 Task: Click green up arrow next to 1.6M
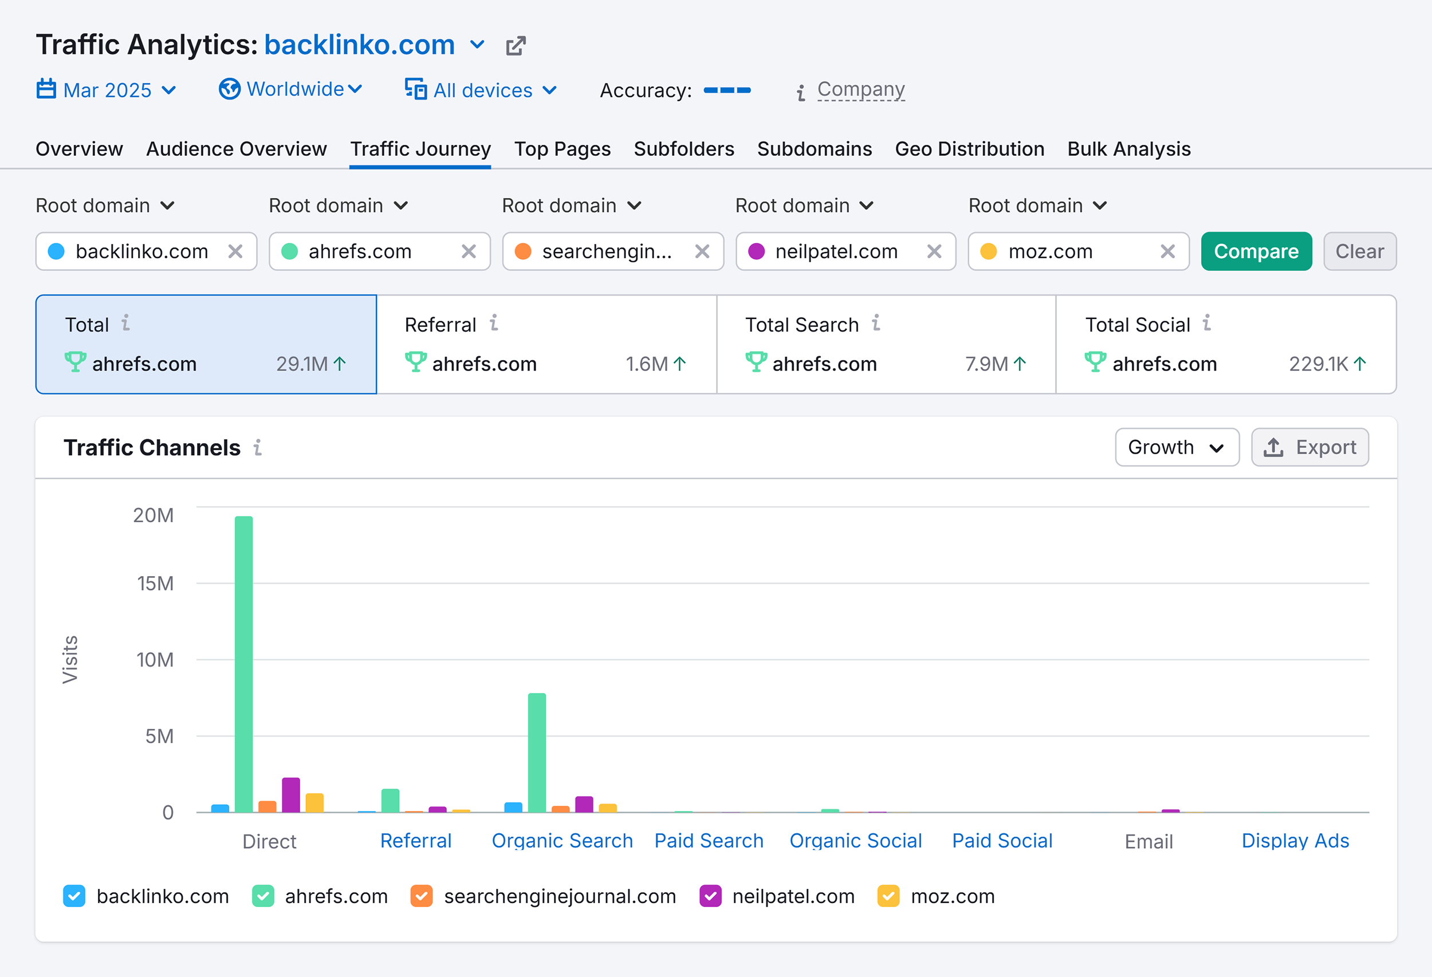pos(680,364)
